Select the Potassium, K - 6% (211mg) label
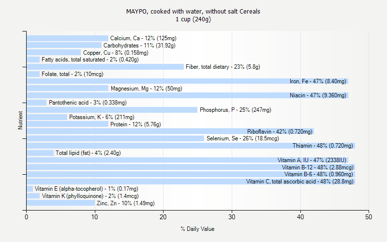This screenshot has width=387, height=242. 102,117
